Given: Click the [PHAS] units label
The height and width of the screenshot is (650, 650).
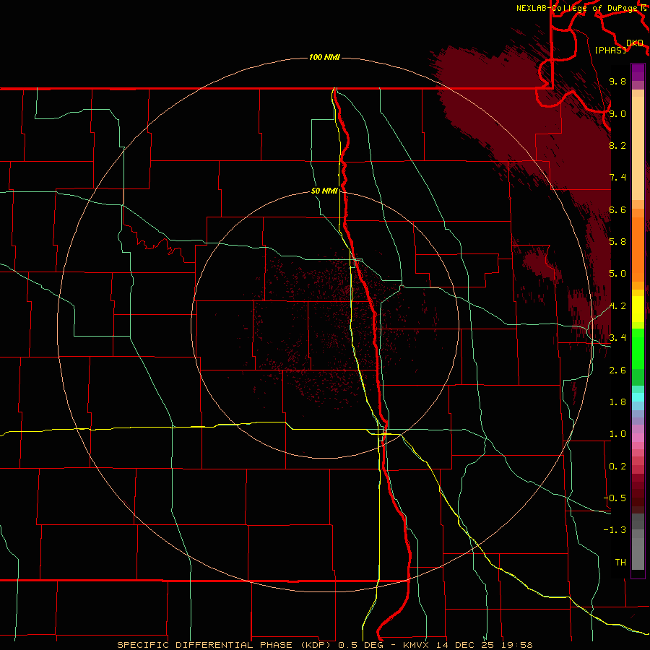Looking at the screenshot, I should point(610,50).
